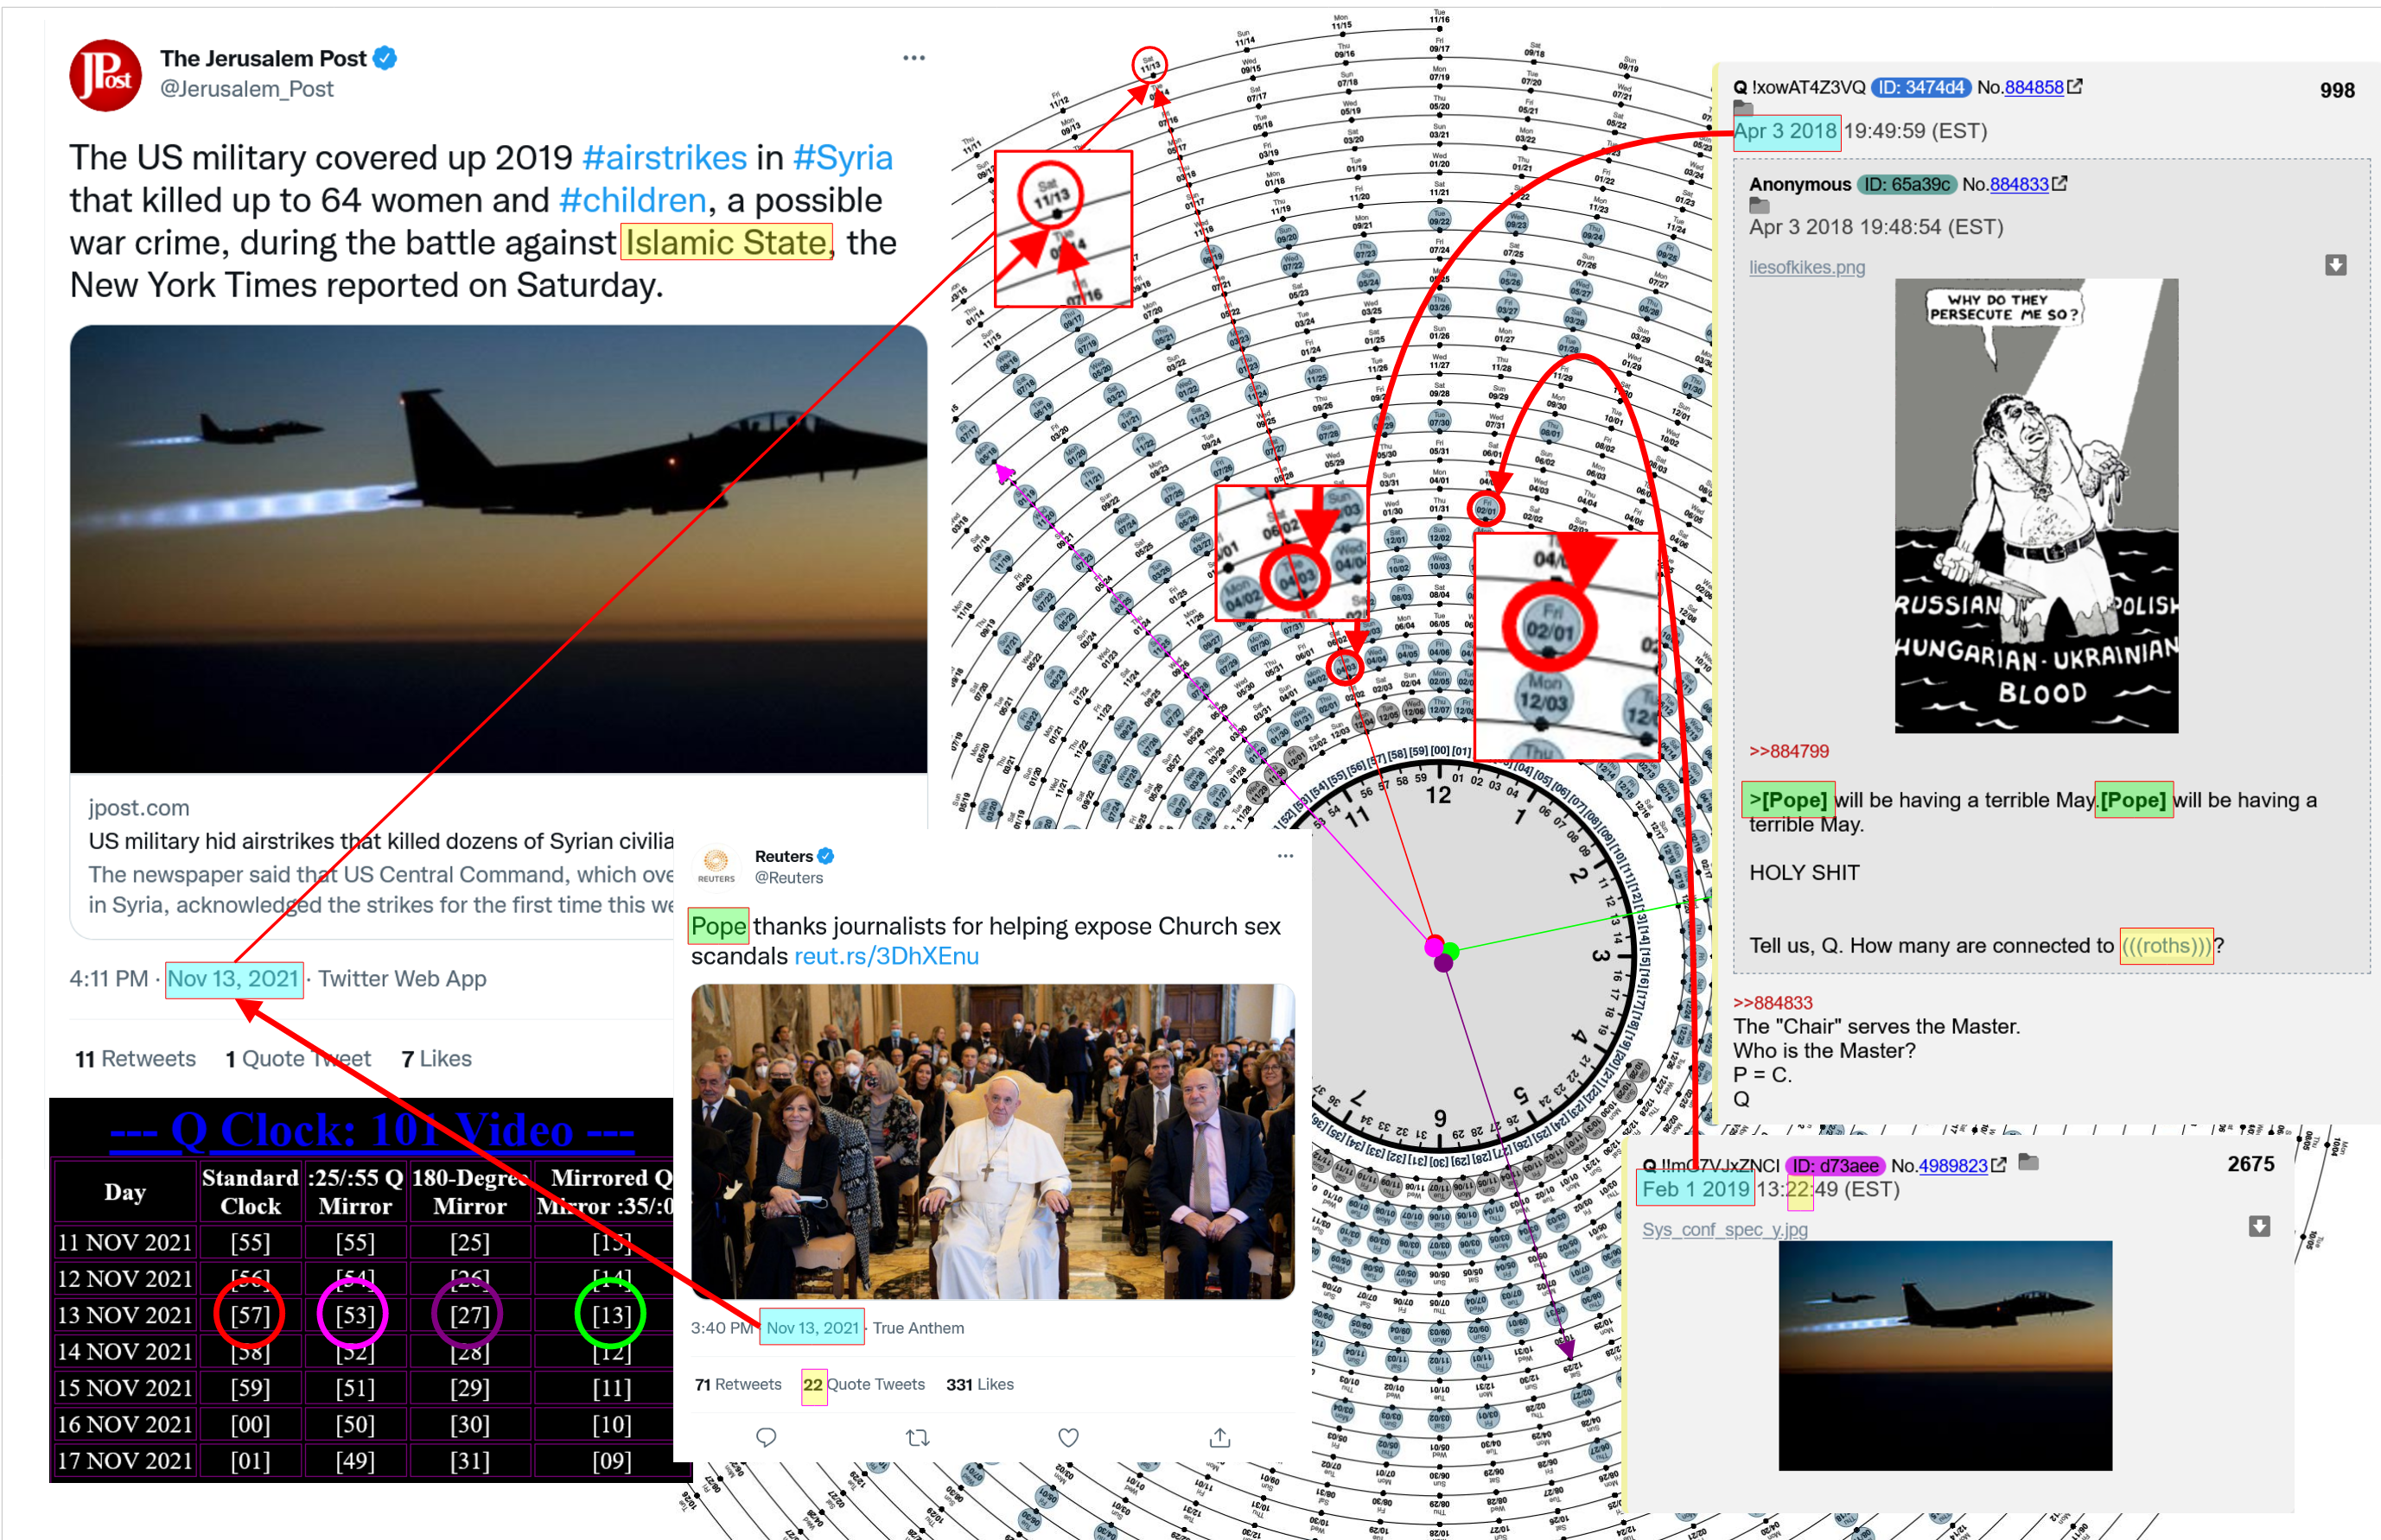Open the more options menu on Jerusalem Post tweet
2381x1540 pixels.
pos(914,58)
